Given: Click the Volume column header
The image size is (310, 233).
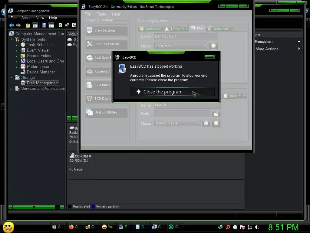Looking at the screenshot, I should pos(73,34).
